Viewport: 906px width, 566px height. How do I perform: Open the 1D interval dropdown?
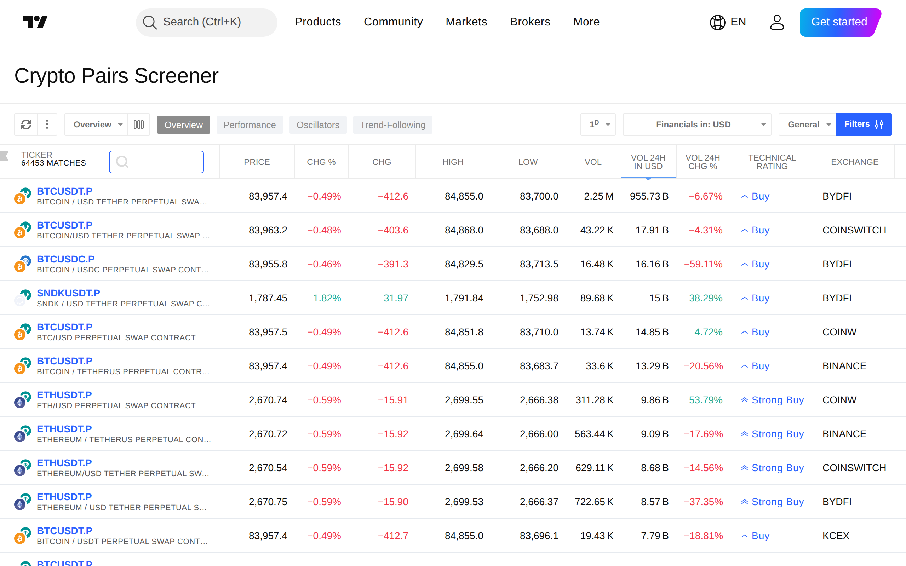pyautogui.click(x=598, y=124)
